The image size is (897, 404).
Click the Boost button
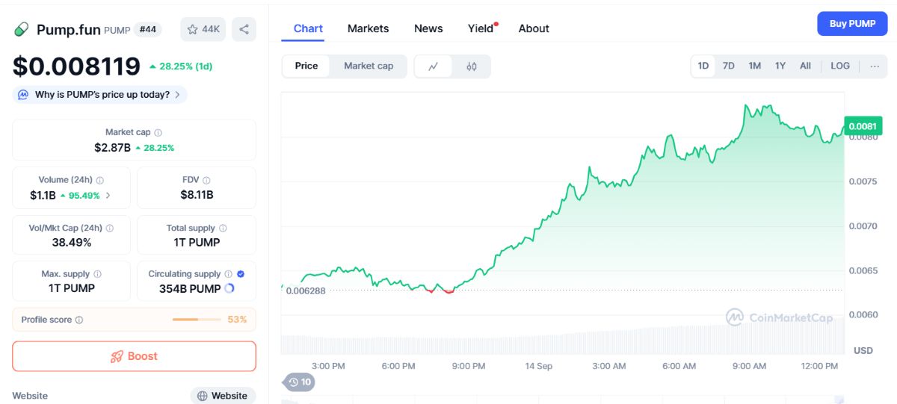pyautogui.click(x=134, y=356)
